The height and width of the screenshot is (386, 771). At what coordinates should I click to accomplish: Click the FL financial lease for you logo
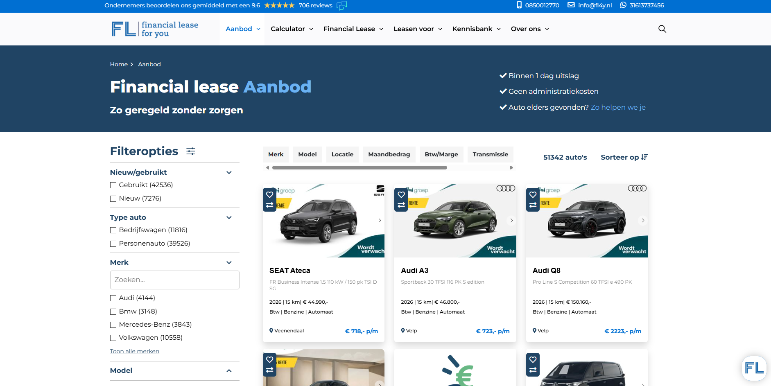pyautogui.click(x=155, y=29)
